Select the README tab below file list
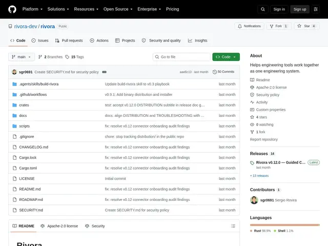 (x=23, y=226)
